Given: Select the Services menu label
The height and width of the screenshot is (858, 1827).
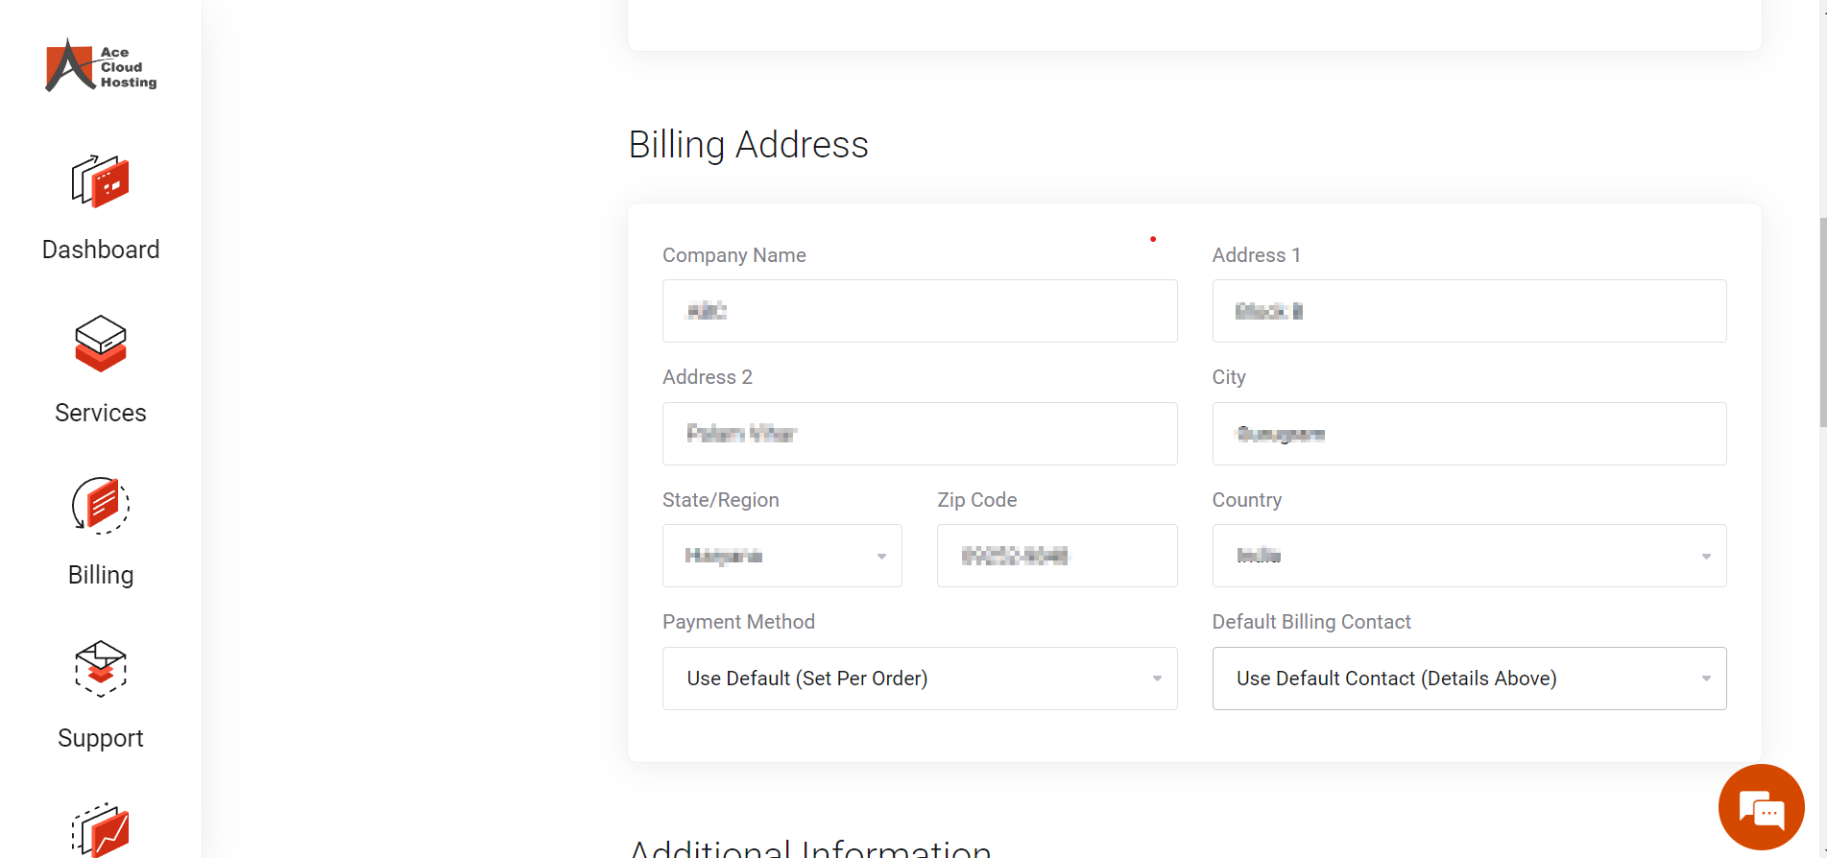Looking at the screenshot, I should 101,413.
